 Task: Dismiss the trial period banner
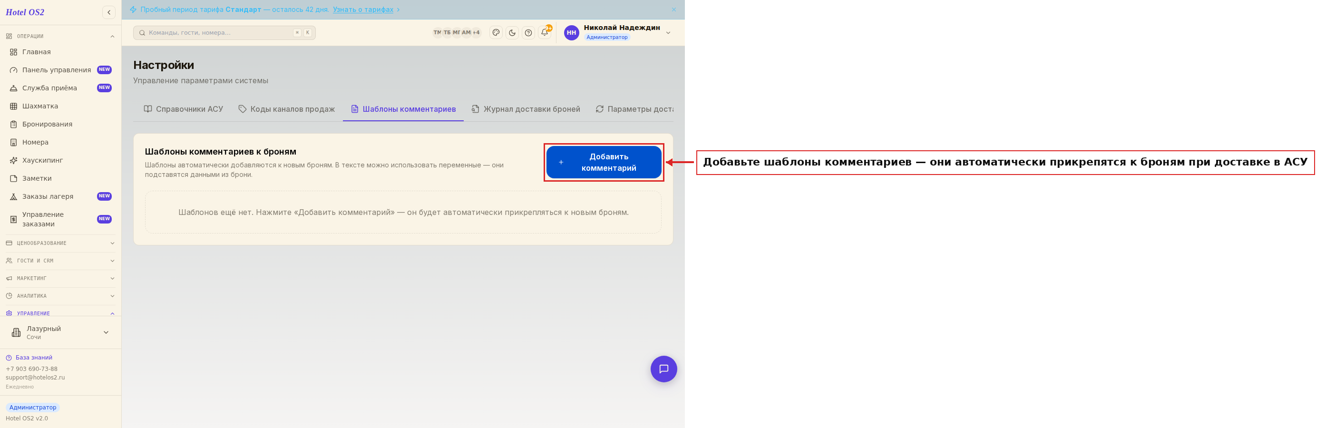[x=674, y=9]
